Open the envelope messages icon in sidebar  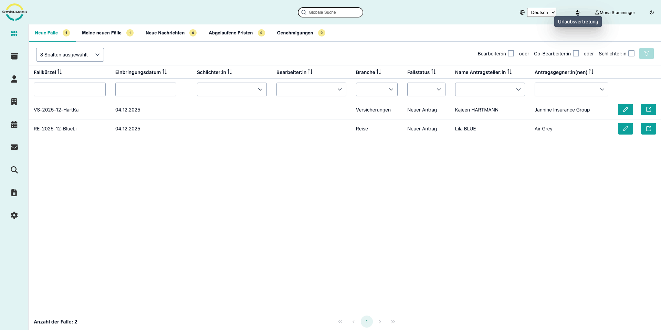[x=14, y=147]
